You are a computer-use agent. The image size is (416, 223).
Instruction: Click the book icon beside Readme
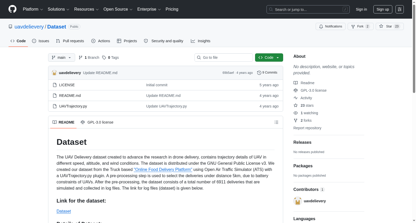pos(296,83)
